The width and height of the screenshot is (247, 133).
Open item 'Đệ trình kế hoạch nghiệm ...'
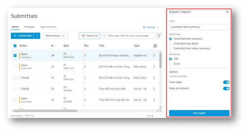tap(115, 56)
